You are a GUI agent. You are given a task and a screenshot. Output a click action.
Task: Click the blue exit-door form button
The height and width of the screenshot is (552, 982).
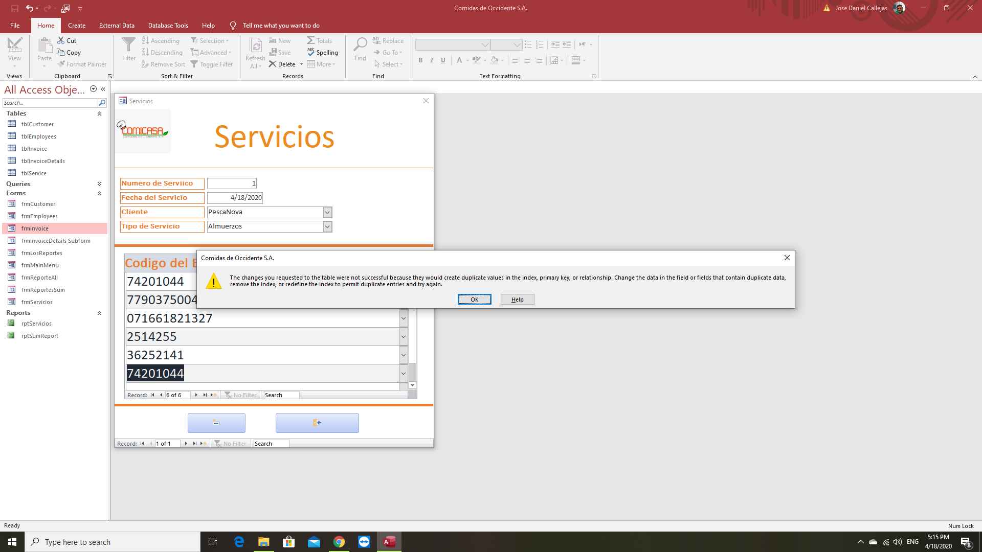[x=317, y=423]
